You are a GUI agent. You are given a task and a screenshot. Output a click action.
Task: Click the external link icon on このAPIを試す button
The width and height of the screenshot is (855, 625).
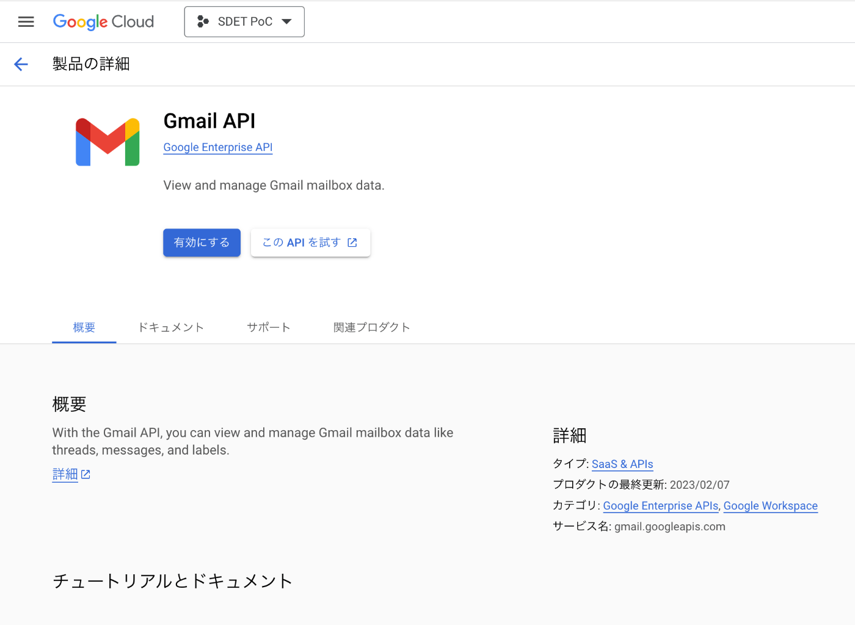coord(352,243)
